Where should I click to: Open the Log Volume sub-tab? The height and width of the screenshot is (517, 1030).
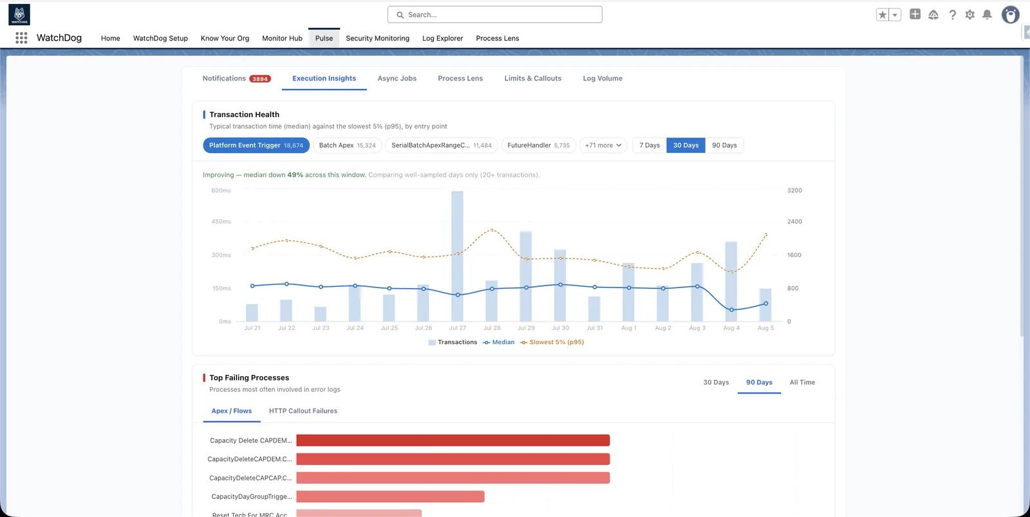(603, 78)
